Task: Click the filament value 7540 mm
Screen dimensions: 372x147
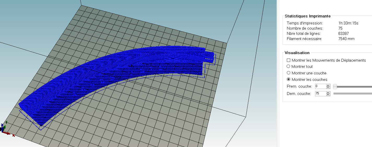Action: coord(346,39)
